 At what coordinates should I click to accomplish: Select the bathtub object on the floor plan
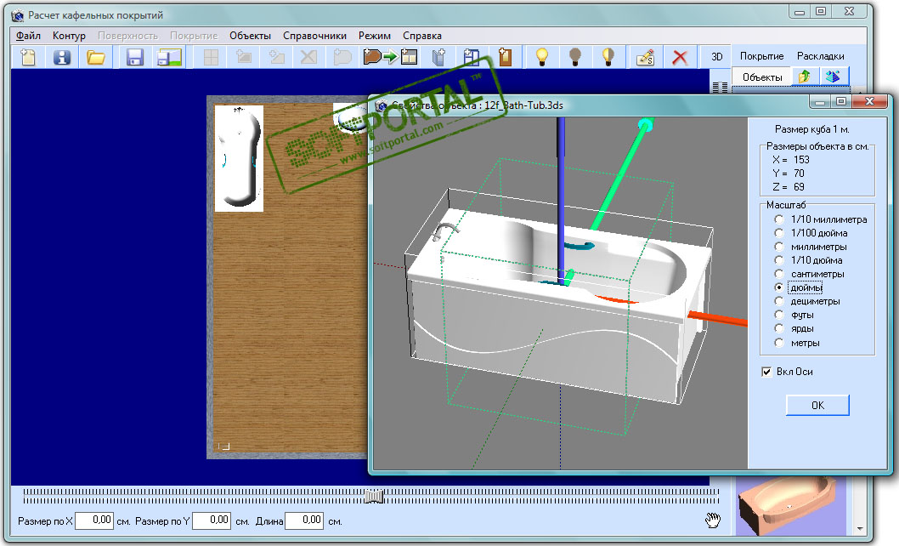[x=239, y=158]
